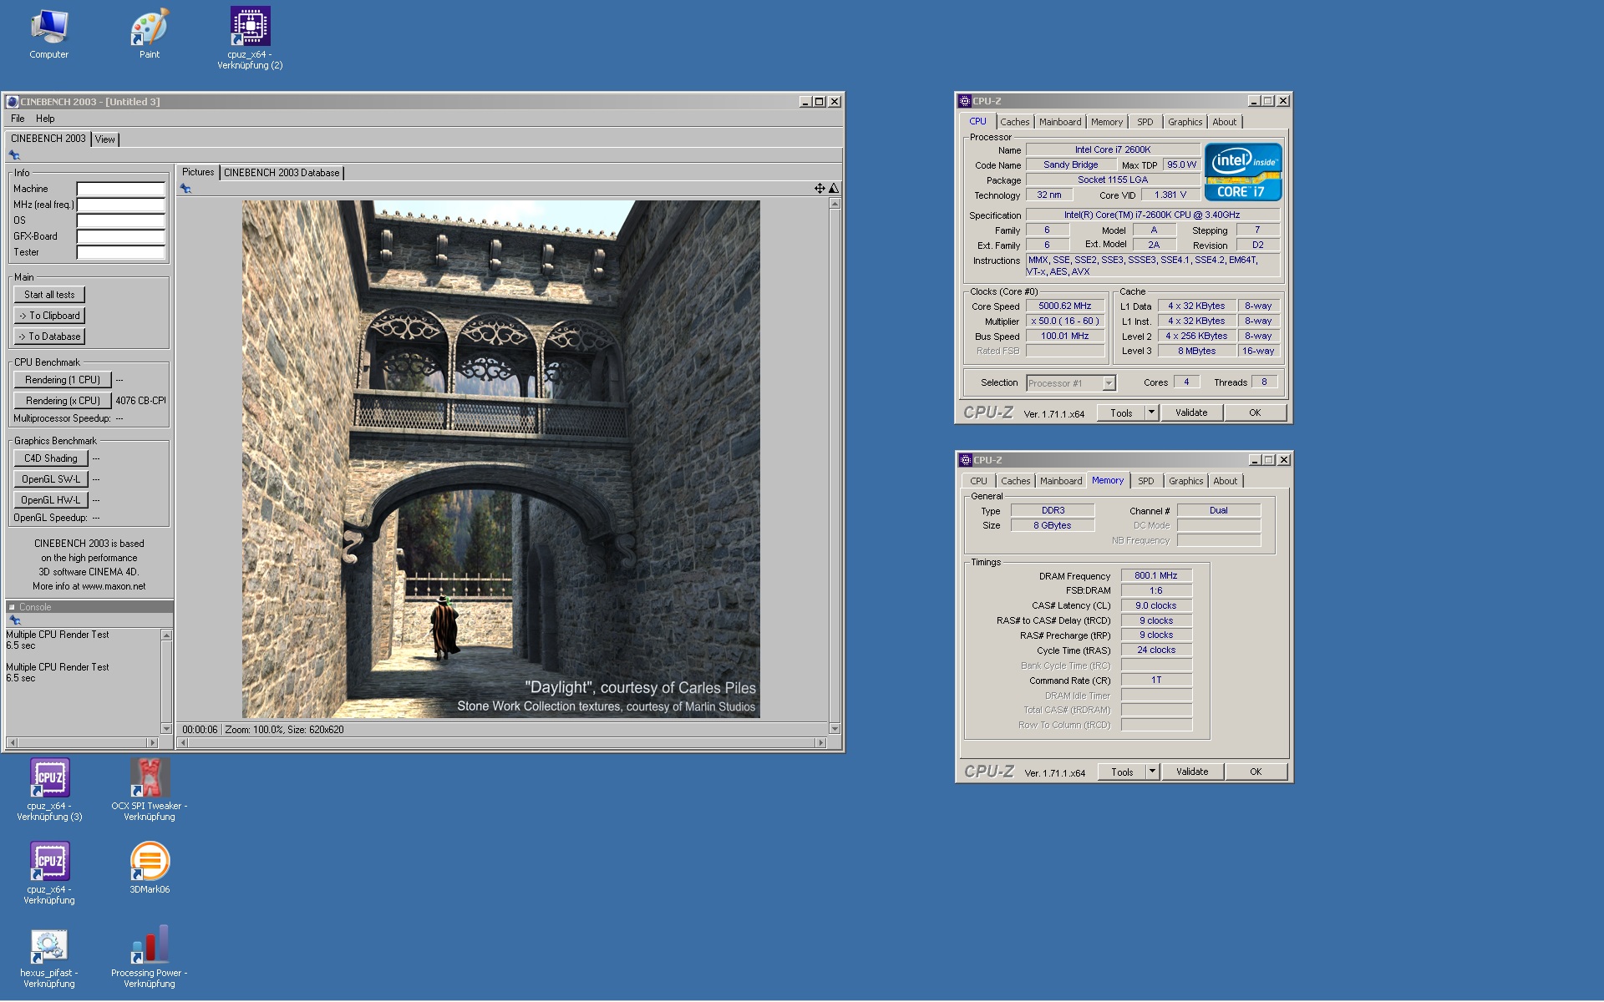Open Tools dropdown arrow in bottom CPU-Z window
Viewport: 1604px width, 1002px height.
pyautogui.click(x=1152, y=772)
